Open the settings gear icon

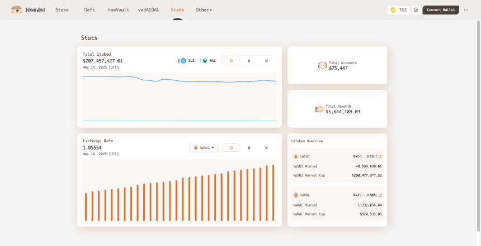(416, 10)
